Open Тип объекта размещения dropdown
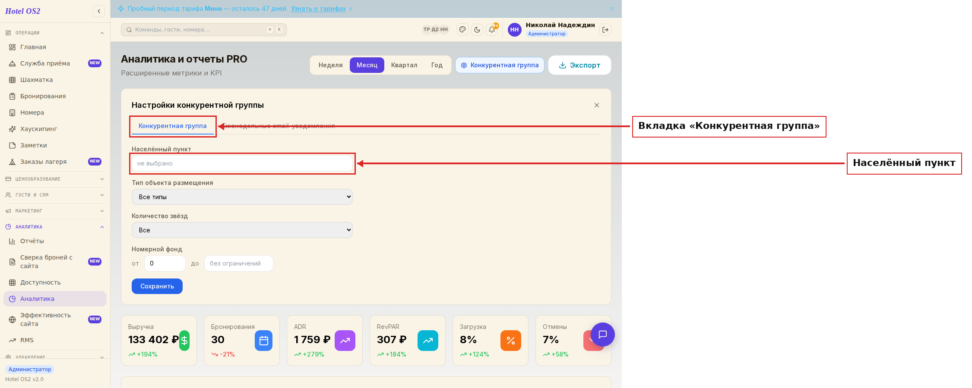The width and height of the screenshot is (972, 388). click(x=242, y=197)
